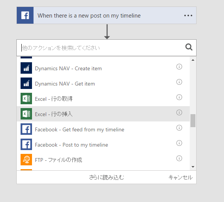Click Dynamics NAV icon beside Get item
This screenshot has height=202, width=224.
[x=26, y=83]
